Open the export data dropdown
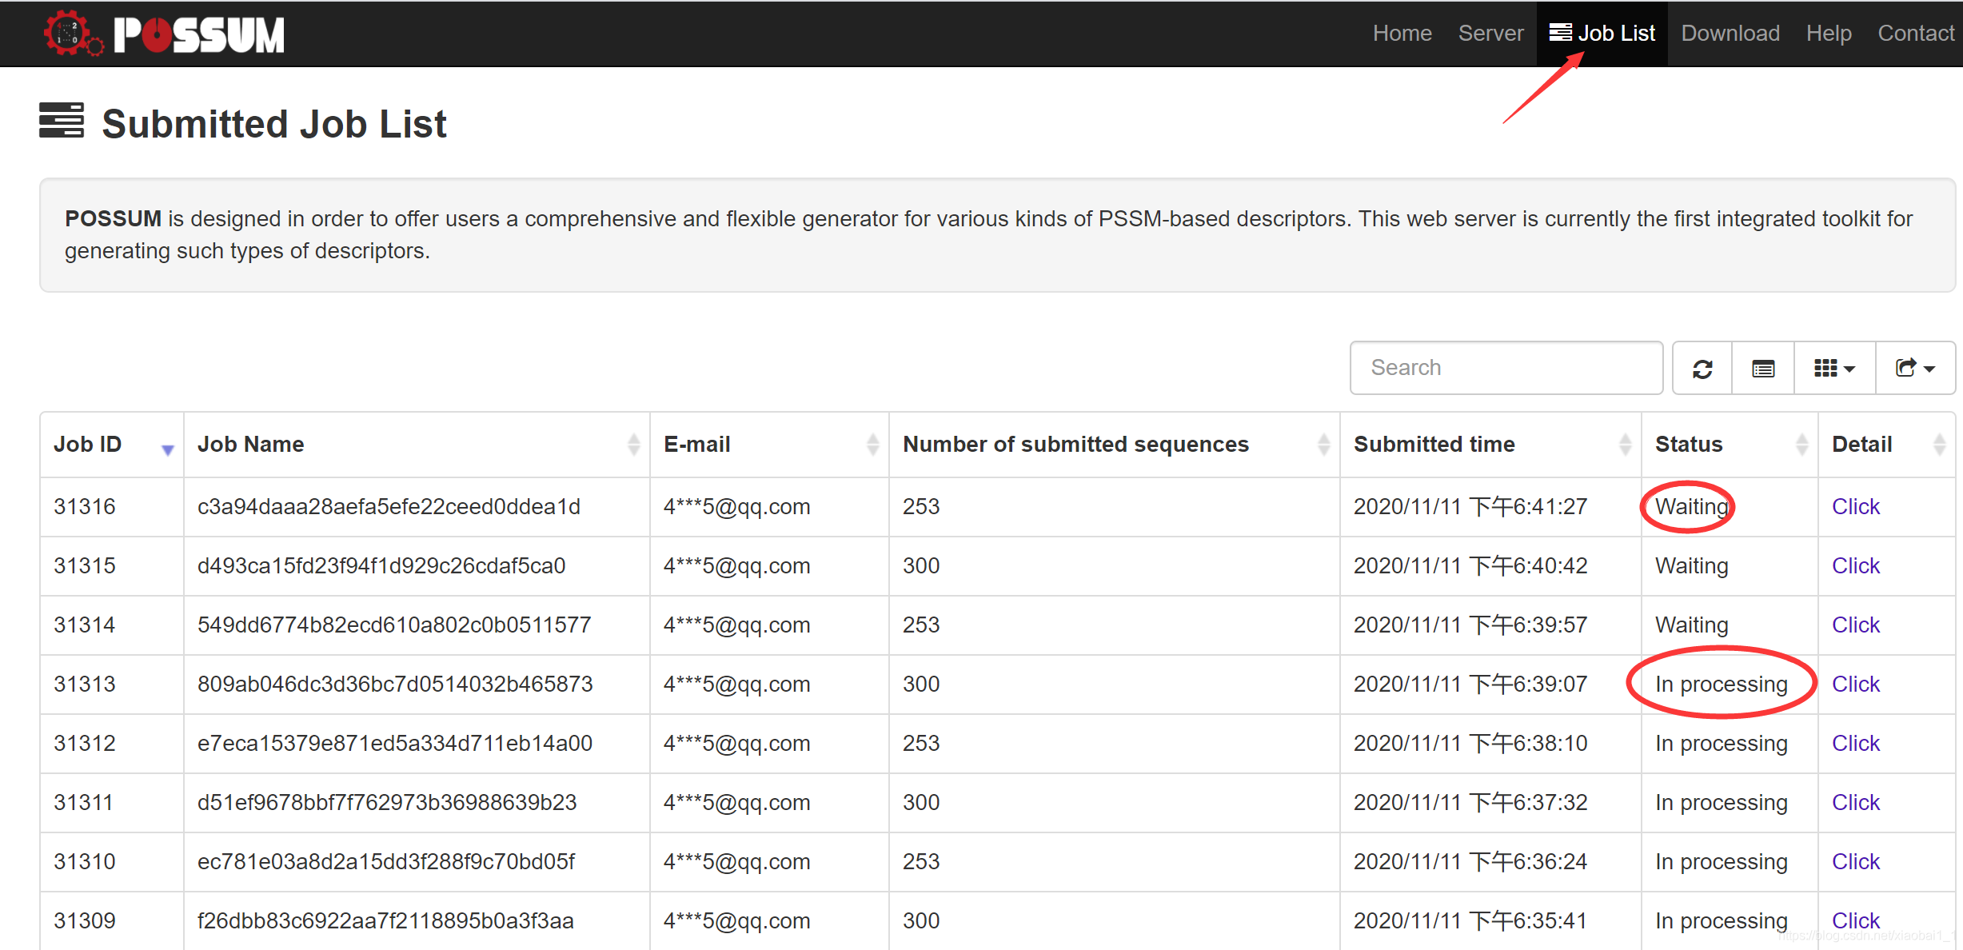 tap(1915, 369)
